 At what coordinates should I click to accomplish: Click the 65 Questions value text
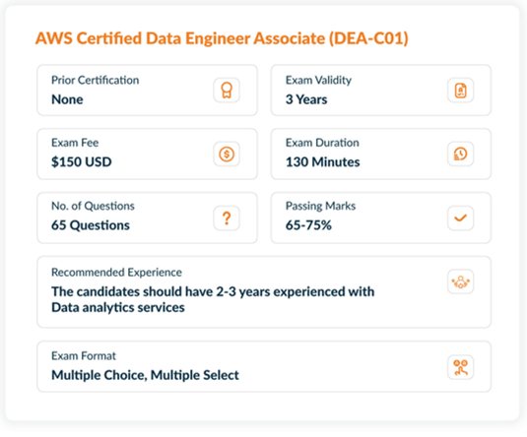tap(91, 225)
